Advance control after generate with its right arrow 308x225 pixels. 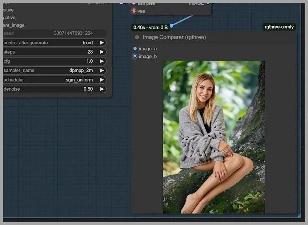[102, 43]
